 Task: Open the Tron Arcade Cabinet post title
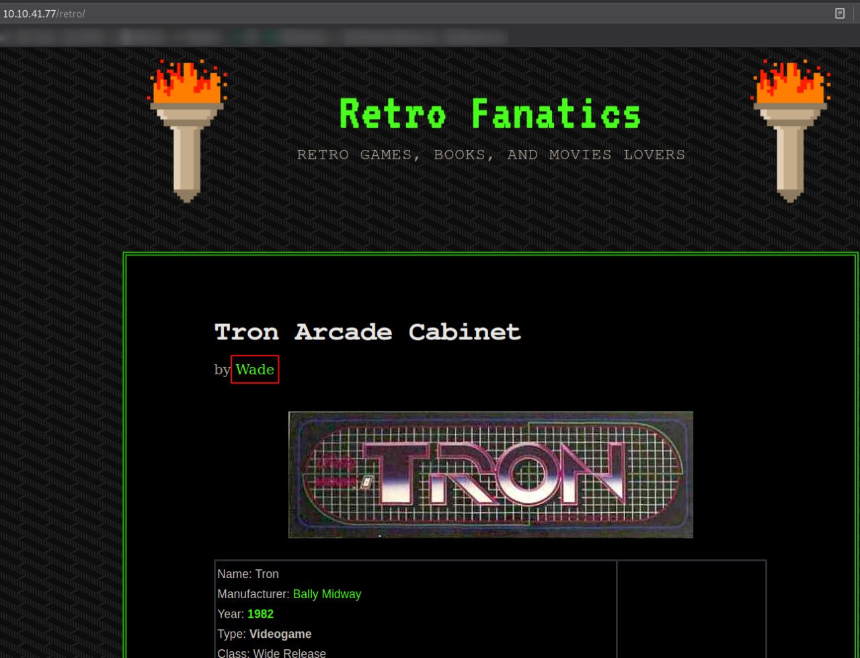[368, 332]
